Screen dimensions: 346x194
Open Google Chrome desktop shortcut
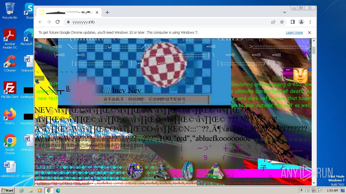click(10, 144)
